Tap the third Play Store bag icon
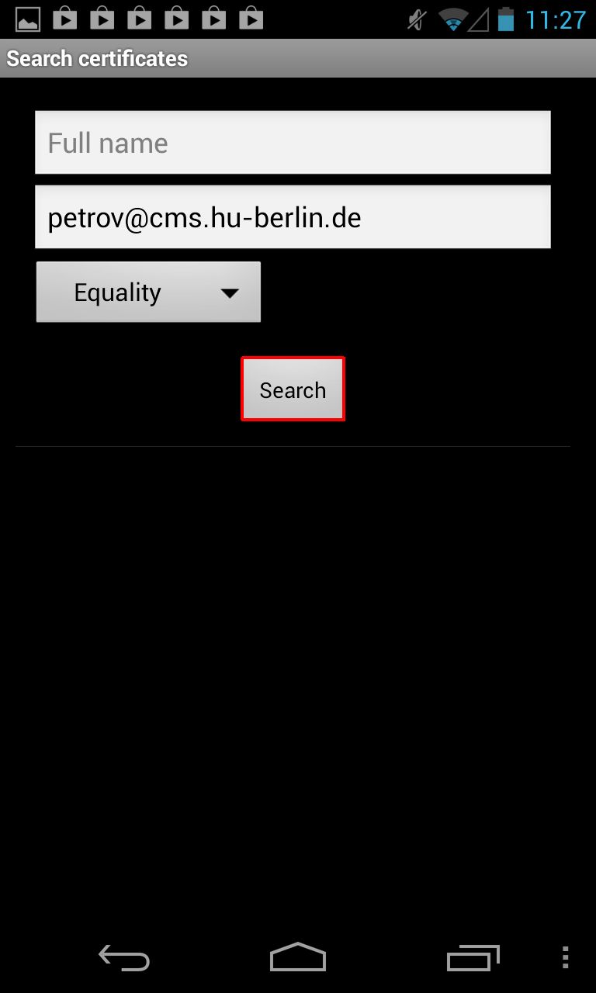Image resolution: width=596 pixels, height=993 pixels. coord(140,18)
